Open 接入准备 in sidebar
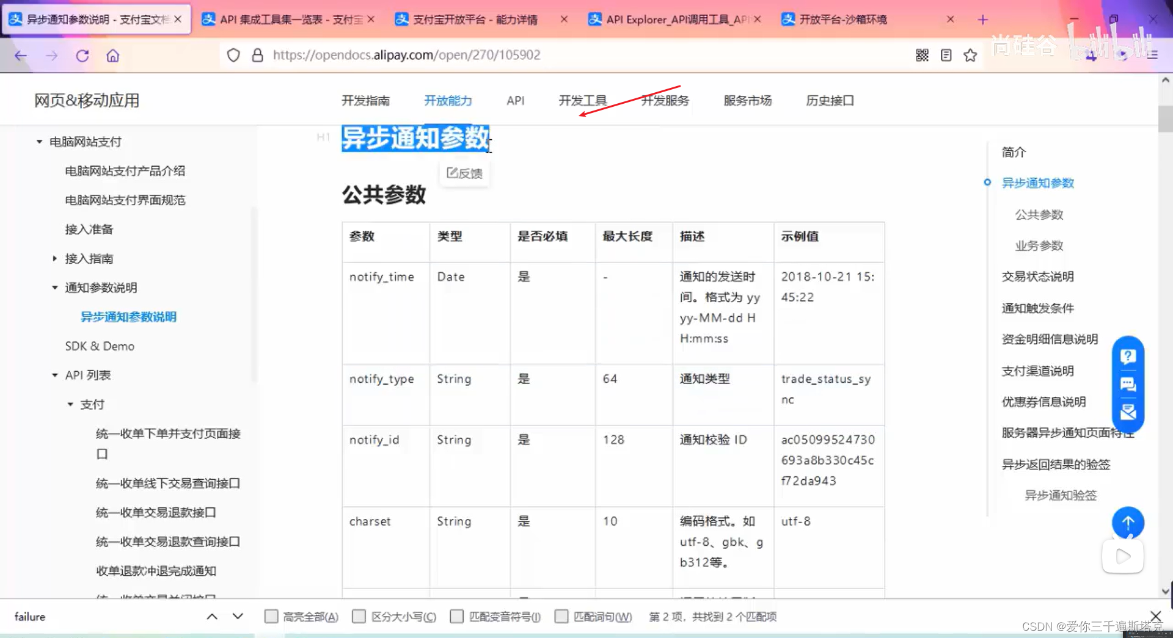Image resolution: width=1173 pixels, height=638 pixels. tap(89, 230)
